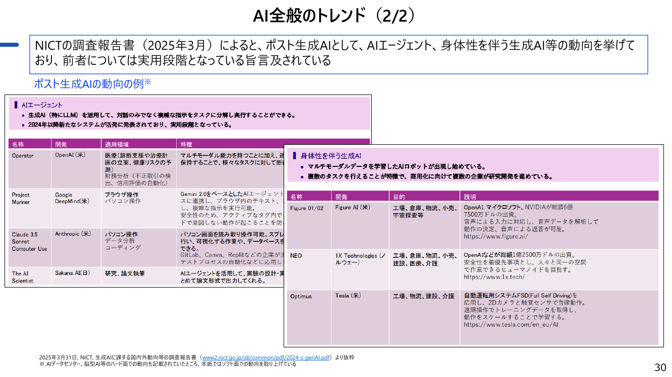The height and width of the screenshot is (377, 672).
Task: Click the 説明 column header
Action: (559, 197)
